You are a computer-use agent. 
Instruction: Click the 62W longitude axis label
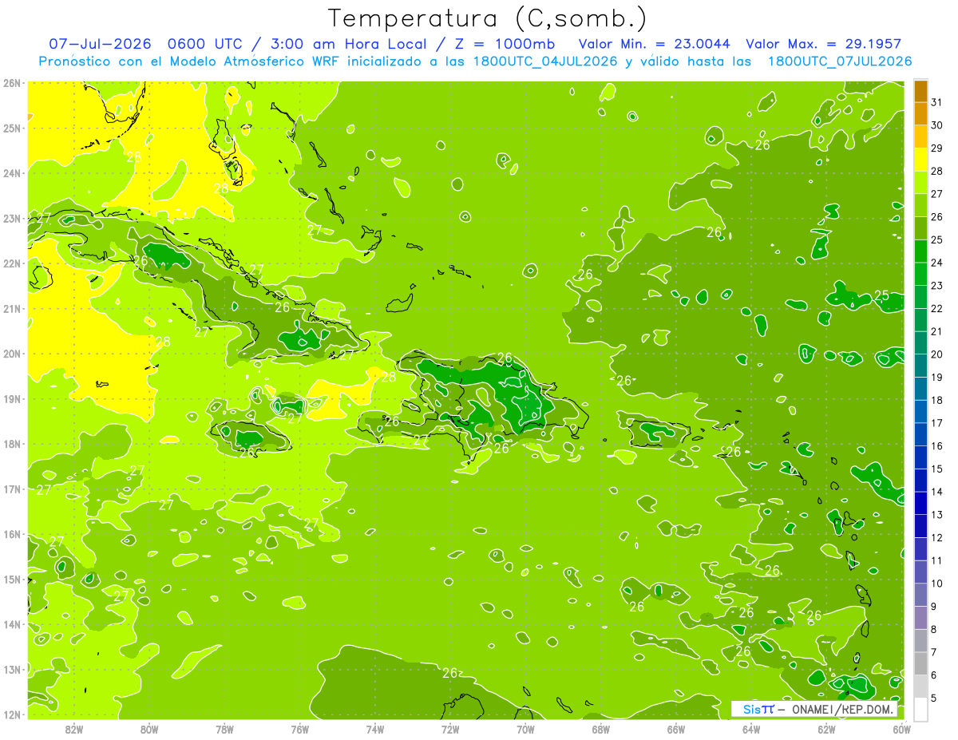point(826,729)
